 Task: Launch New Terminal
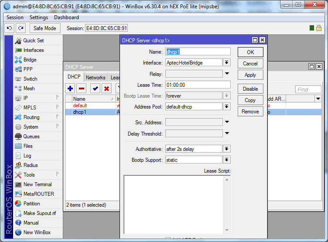pyautogui.click(x=38, y=184)
